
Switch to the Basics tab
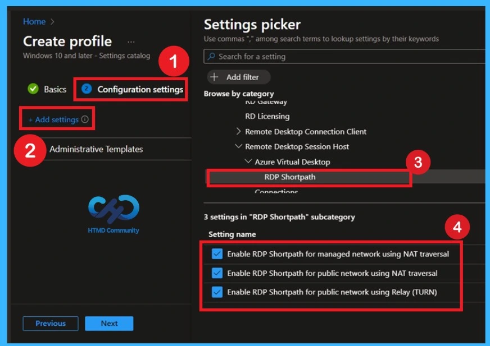click(x=54, y=89)
